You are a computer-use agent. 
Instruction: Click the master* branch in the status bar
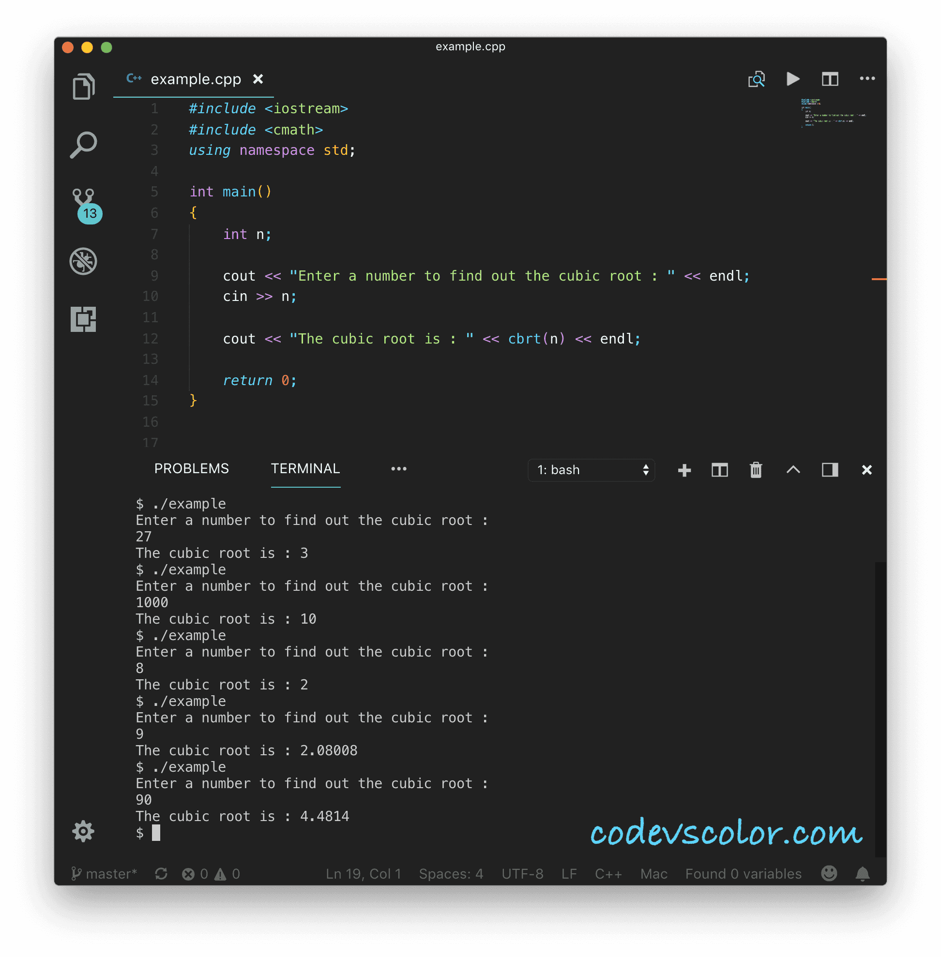[x=104, y=873]
